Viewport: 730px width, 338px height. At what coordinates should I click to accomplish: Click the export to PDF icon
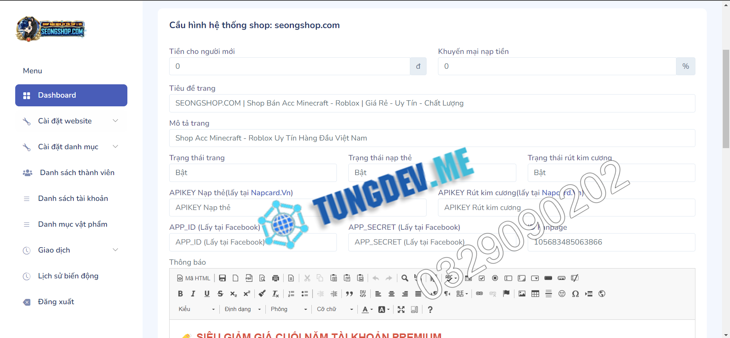click(249, 278)
